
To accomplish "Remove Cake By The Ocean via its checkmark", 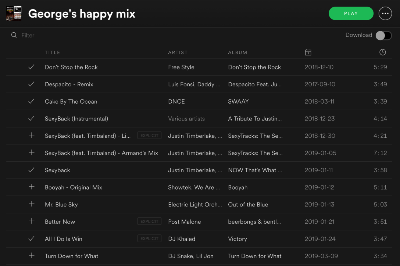I will (32, 101).
